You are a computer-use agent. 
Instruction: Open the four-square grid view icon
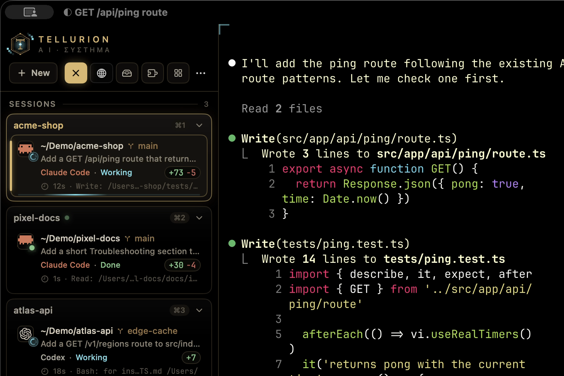[178, 73]
